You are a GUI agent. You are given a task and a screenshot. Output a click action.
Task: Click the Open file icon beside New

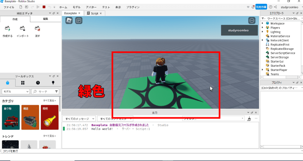coord(27,7)
